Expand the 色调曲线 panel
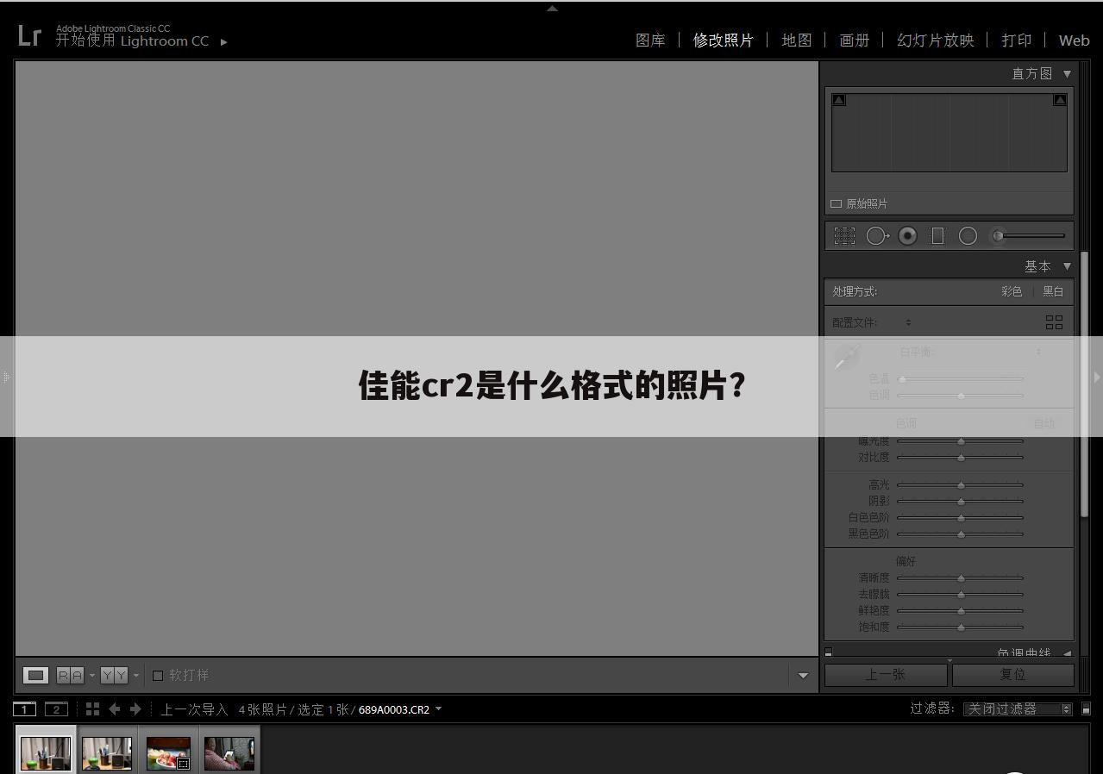1103x774 pixels. [x=1067, y=654]
